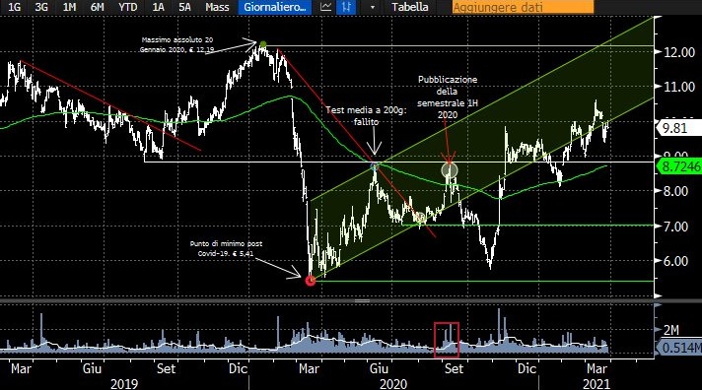Show the Mass full history range

(x=217, y=7)
